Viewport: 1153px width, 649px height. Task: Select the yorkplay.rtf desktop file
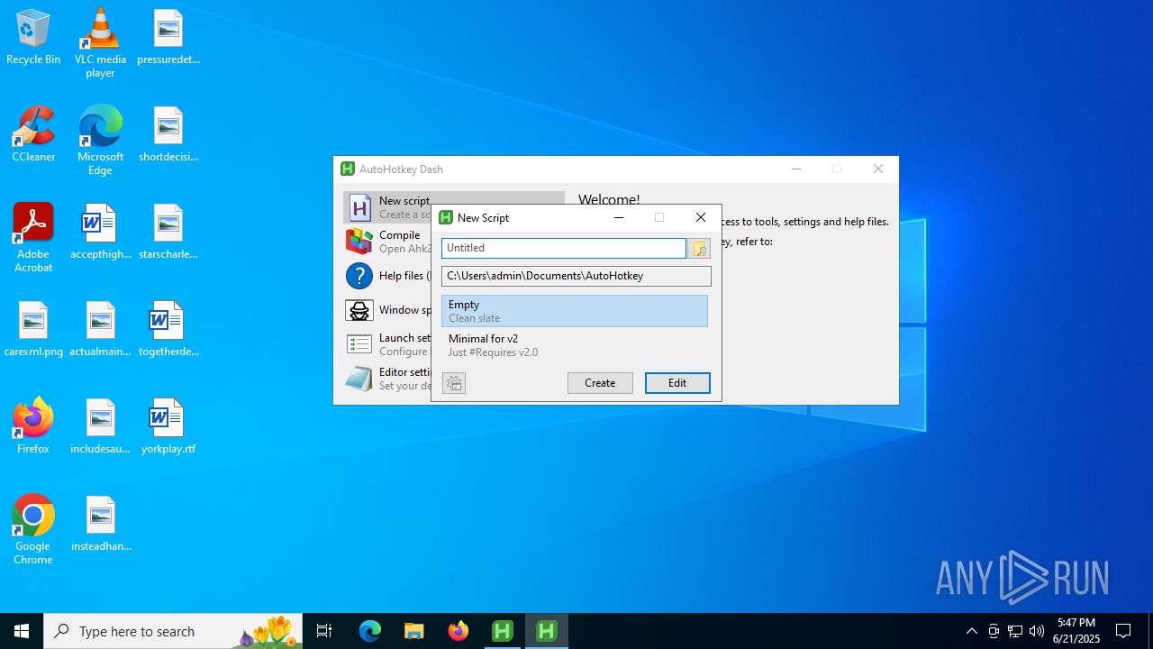coord(168,426)
